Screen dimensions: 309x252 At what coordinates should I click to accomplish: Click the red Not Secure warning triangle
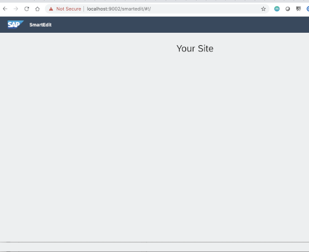click(x=51, y=9)
